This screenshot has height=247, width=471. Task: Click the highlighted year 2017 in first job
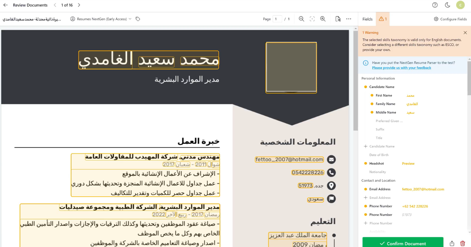(169, 165)
